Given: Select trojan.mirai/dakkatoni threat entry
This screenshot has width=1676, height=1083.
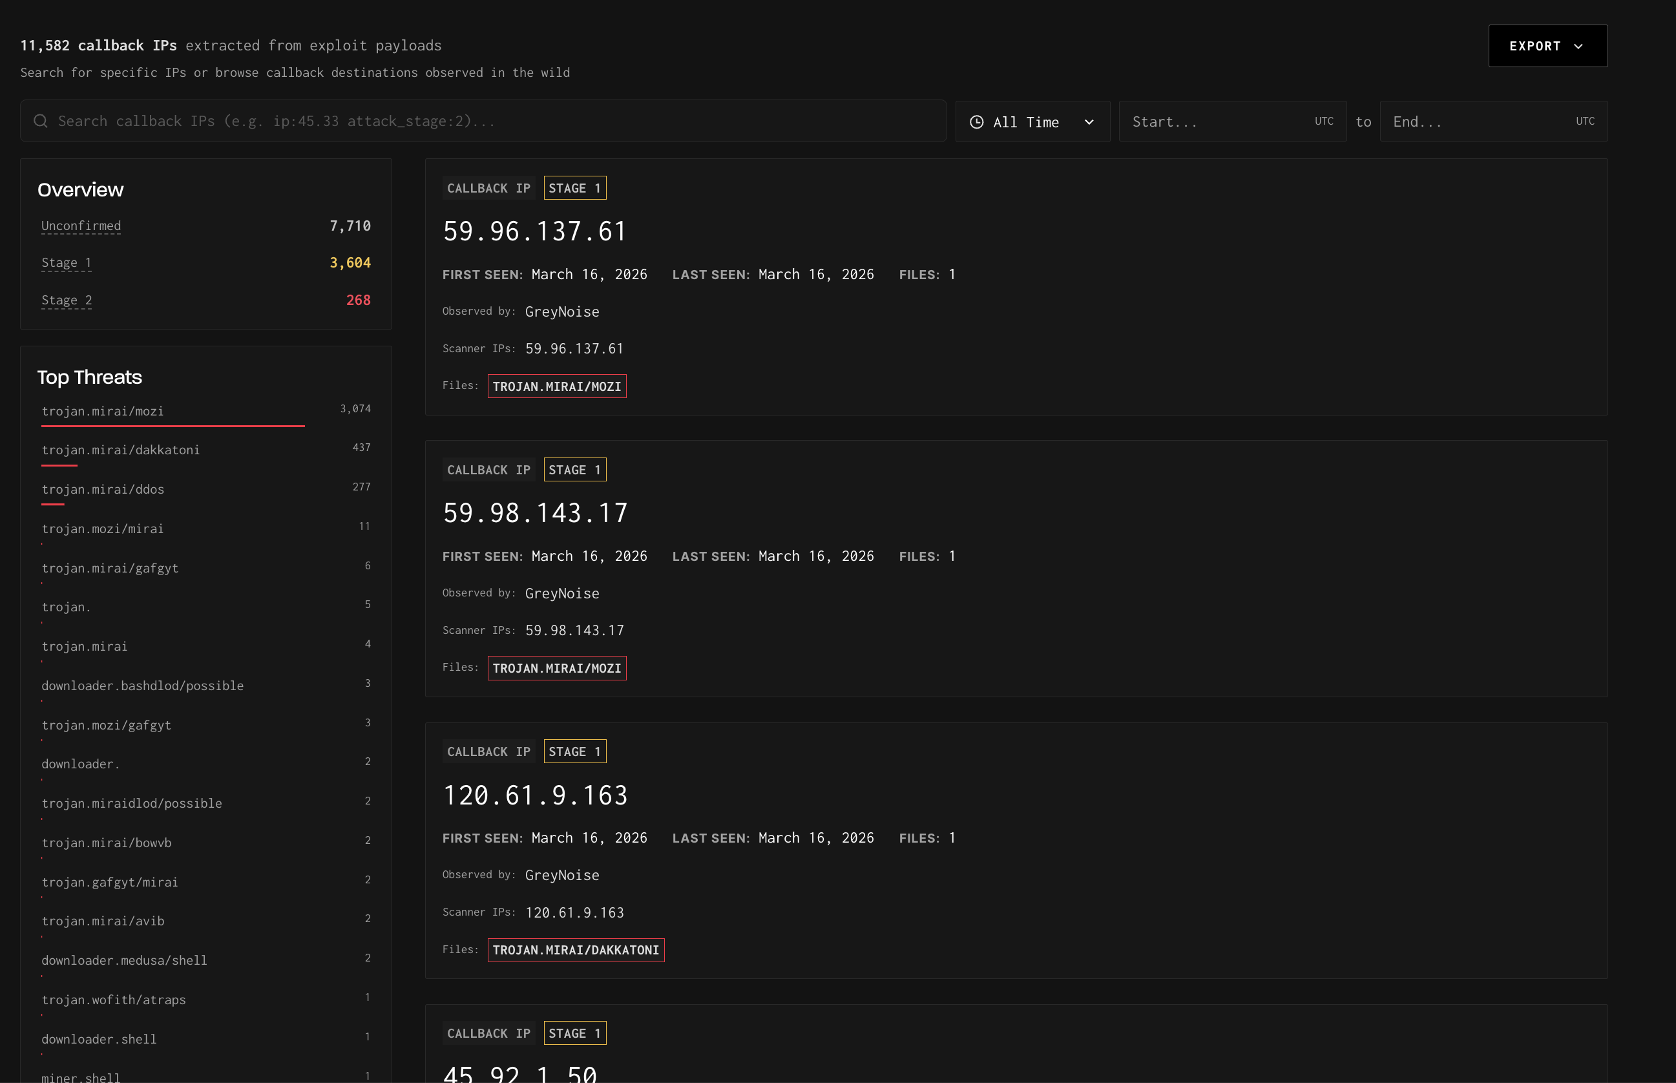Looking at the screenshot, I should pos(120,450).
